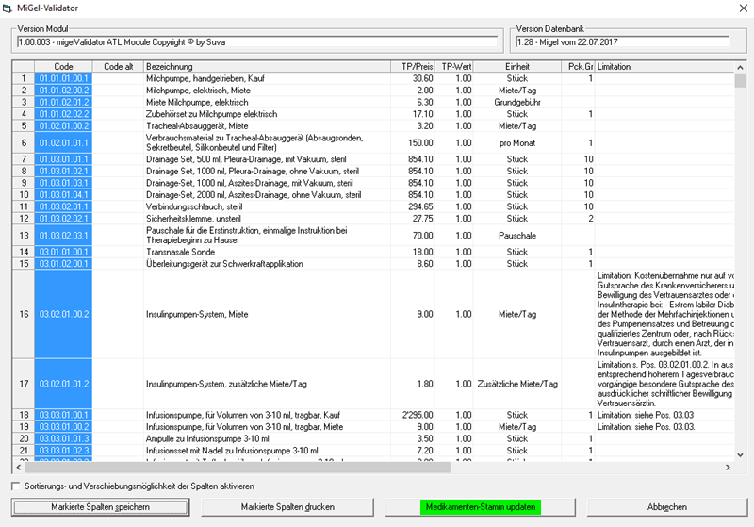Screen dimensions: 754x527
Task: Click the row 16 limitation text cell
Action: pyautogui.click(x=664, y=314)
